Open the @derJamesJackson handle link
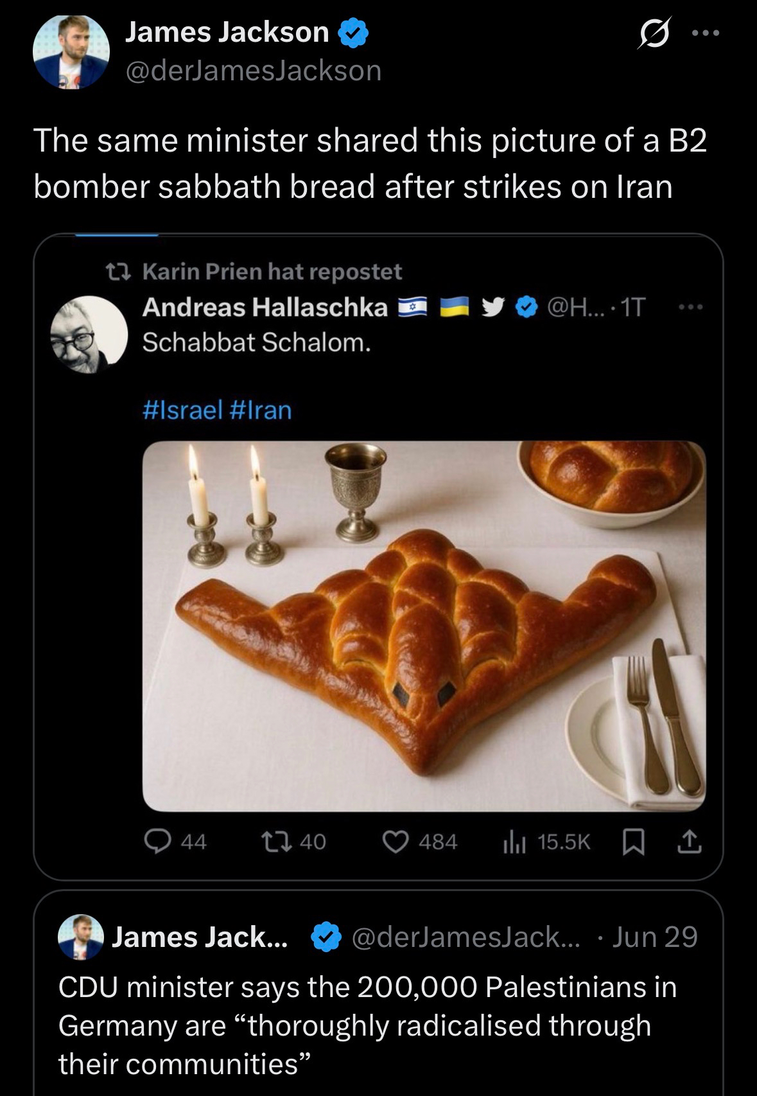Image resolution: width=757 pixels, height=1096 pixels. click(253, 71)
